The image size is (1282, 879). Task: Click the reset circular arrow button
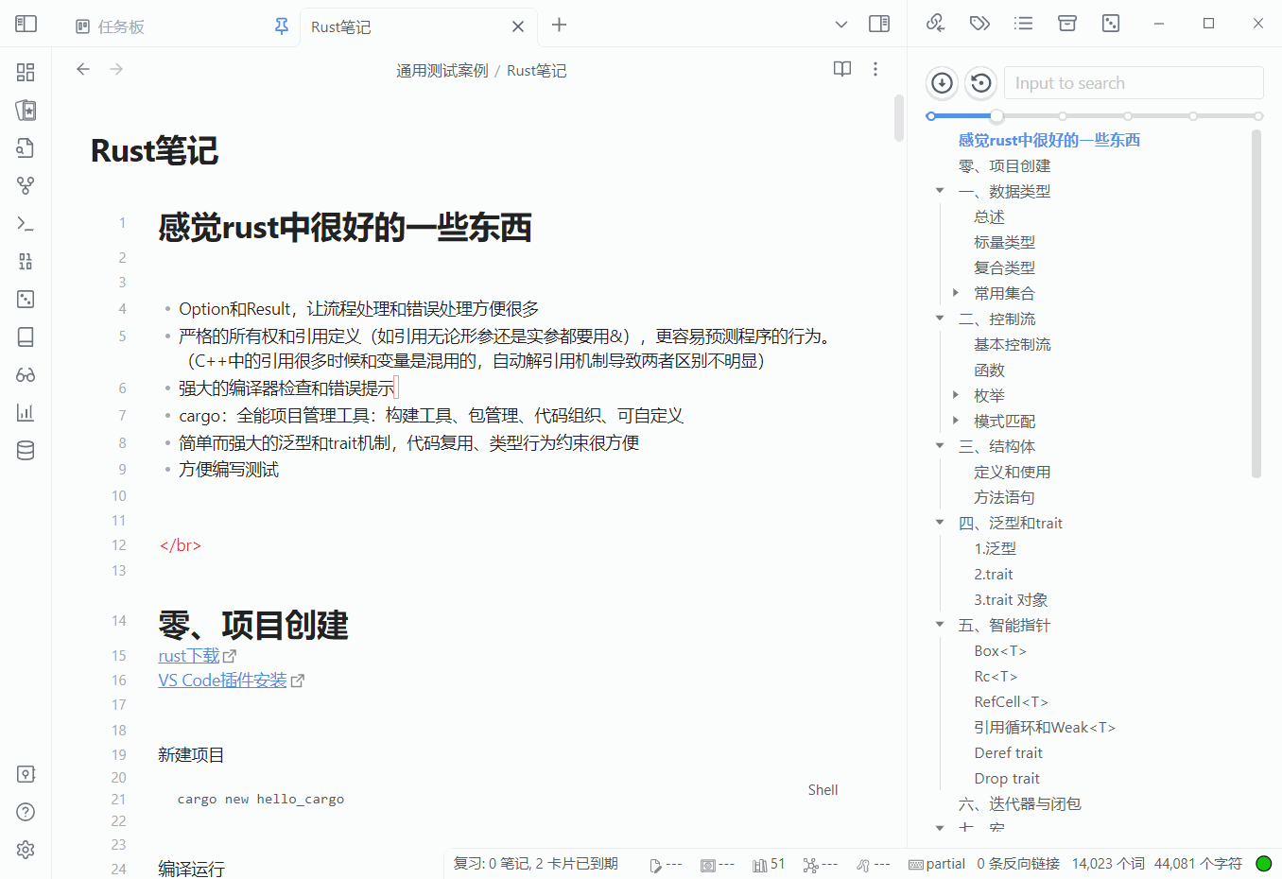981,83
